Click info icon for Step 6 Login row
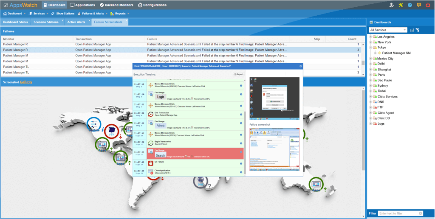The width and height of the screenshot is (435, 219). pyautogui.click(x=241, y=94)
